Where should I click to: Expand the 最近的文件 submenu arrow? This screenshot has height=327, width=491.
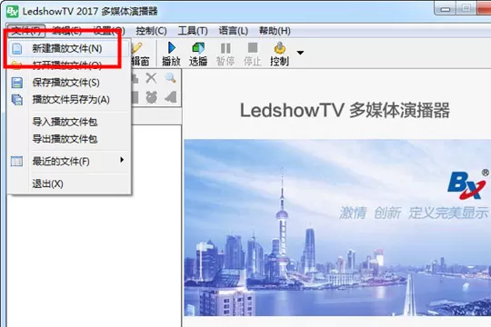[122, 160]
